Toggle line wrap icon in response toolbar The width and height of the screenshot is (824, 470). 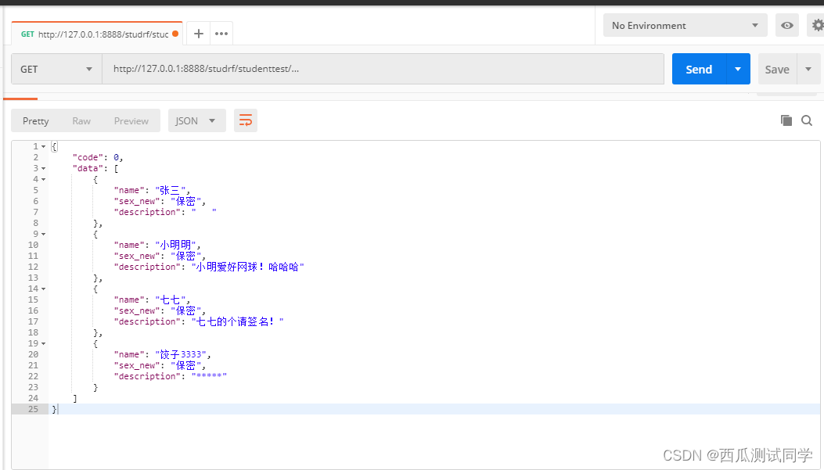246,120
